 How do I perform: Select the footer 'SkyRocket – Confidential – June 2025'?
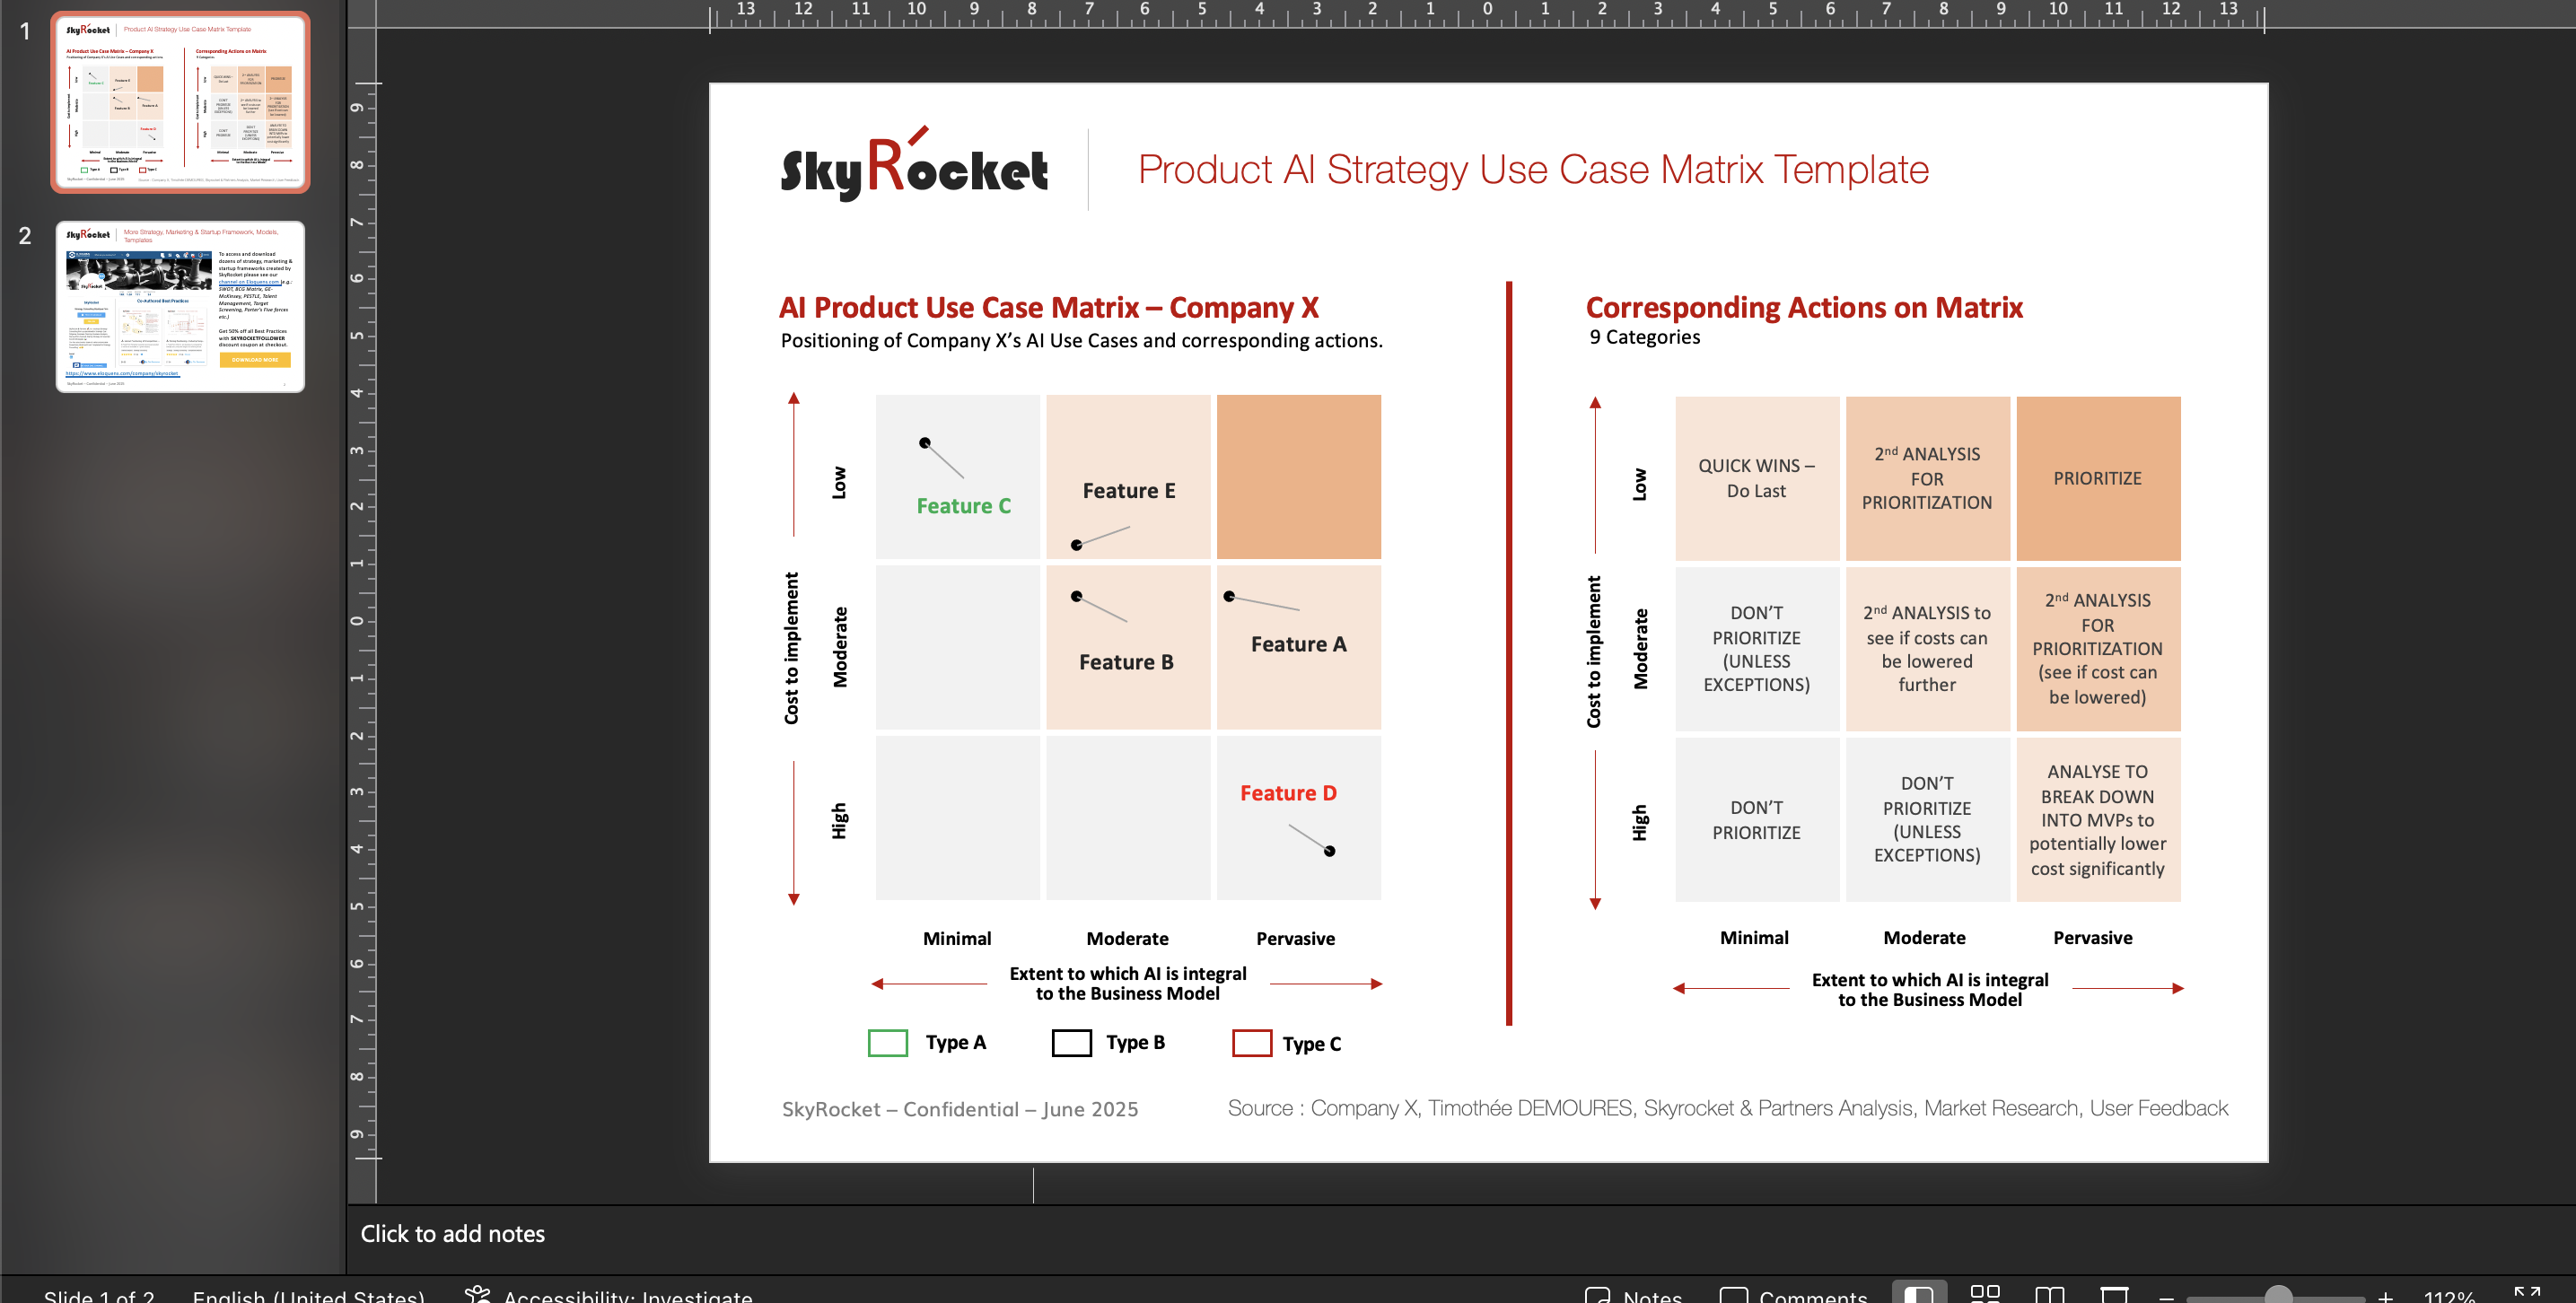[959, 1108]
